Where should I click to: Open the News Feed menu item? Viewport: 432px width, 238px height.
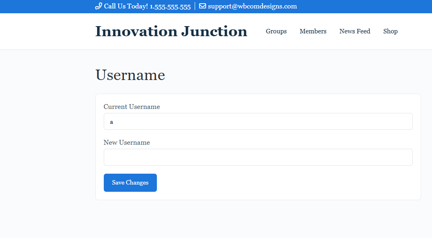354,31
